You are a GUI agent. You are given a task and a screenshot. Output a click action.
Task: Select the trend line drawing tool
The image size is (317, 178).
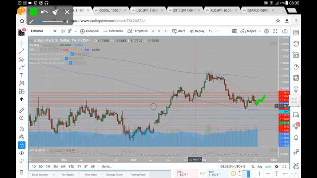click(x=22, y=51)
